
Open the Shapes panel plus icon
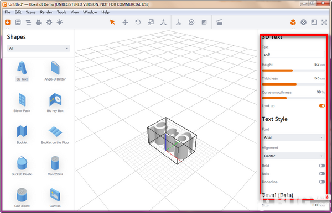coord(8,23)
